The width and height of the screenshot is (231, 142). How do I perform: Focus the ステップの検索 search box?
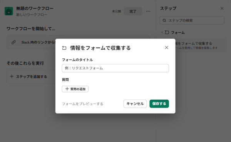pyautogui.click(x=192, y=20)
